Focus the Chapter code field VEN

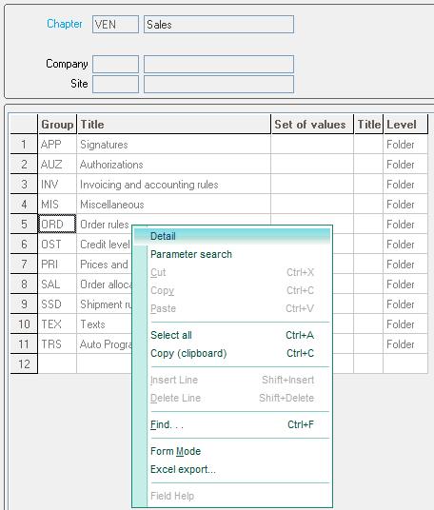pos(115,25)
